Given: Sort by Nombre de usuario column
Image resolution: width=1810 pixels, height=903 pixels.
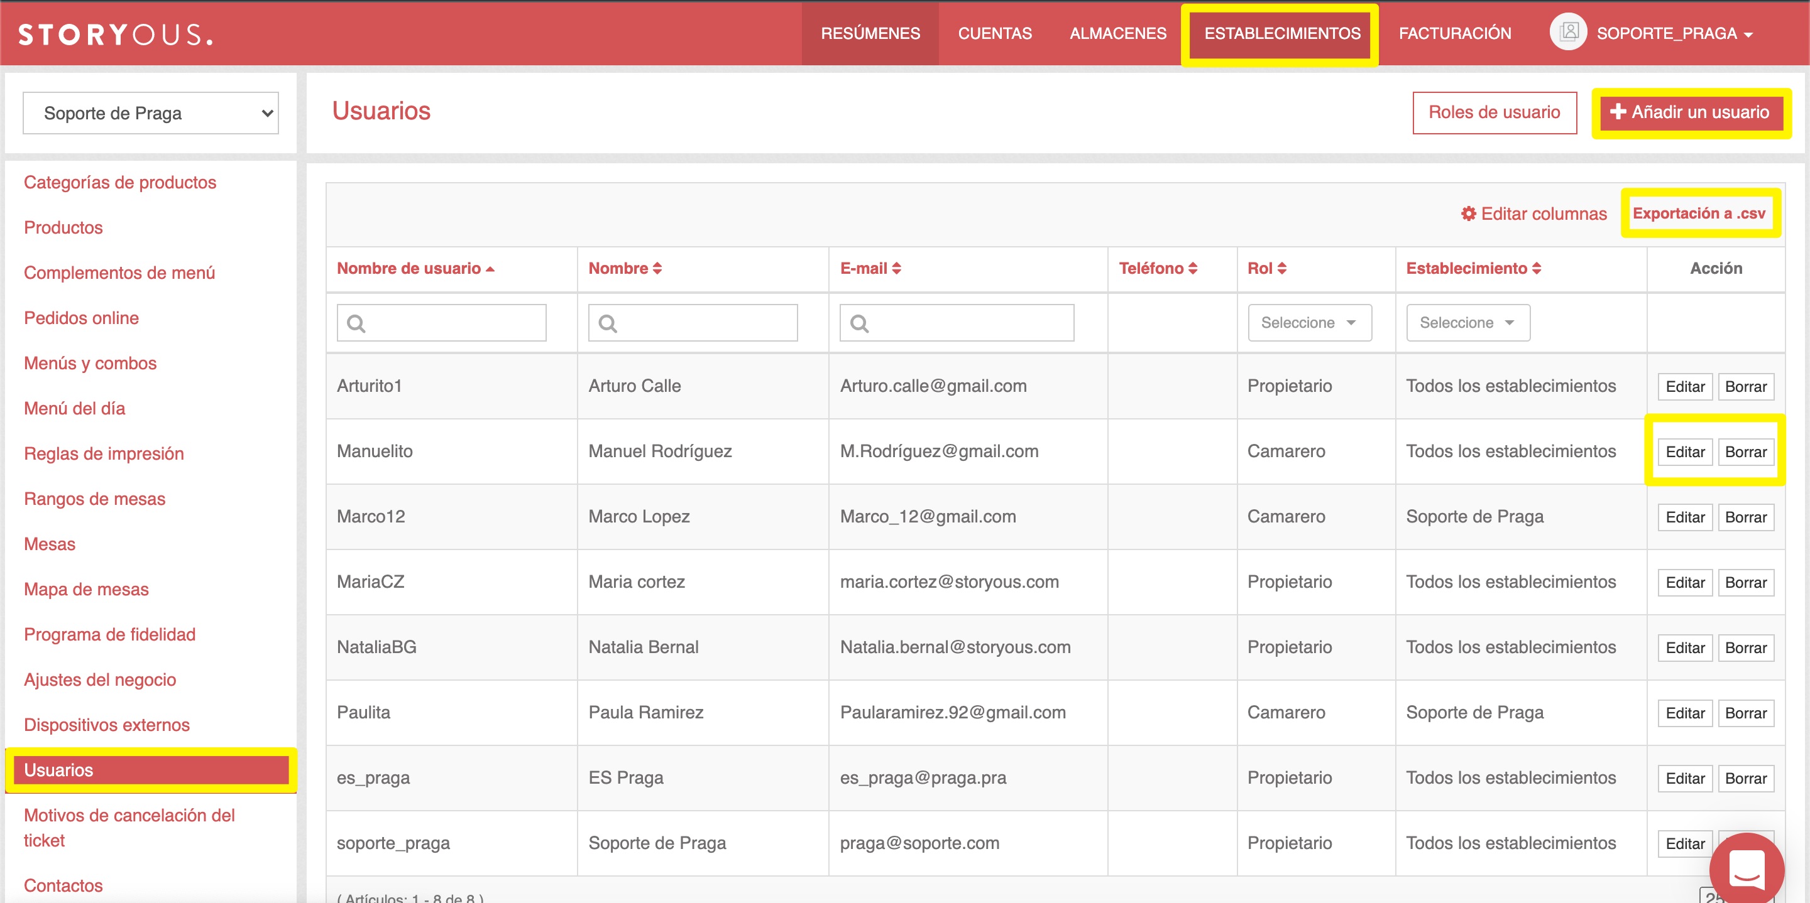Looking at the screenshot, I should 415,268.
